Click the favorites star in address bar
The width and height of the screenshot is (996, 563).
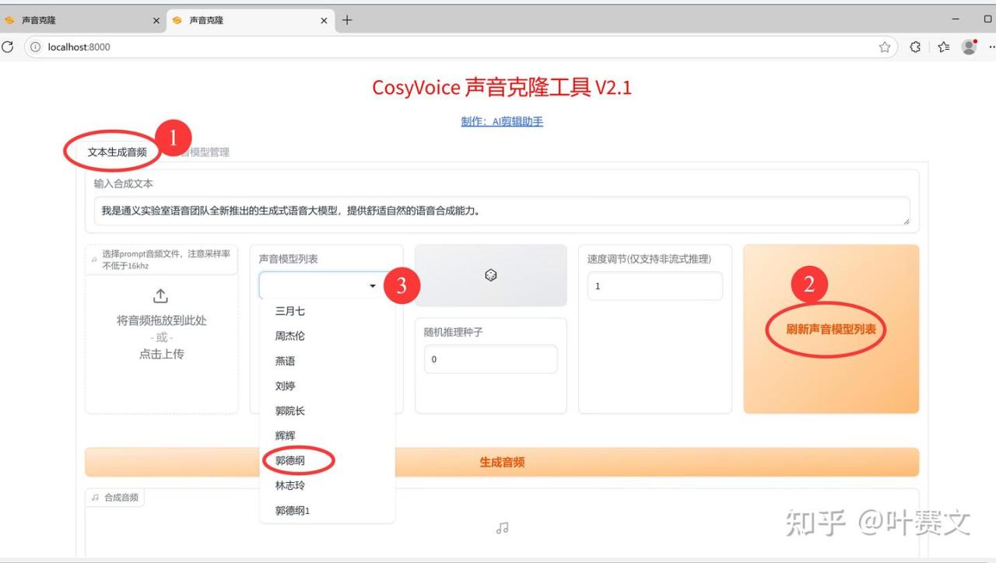tap(885, 47)
